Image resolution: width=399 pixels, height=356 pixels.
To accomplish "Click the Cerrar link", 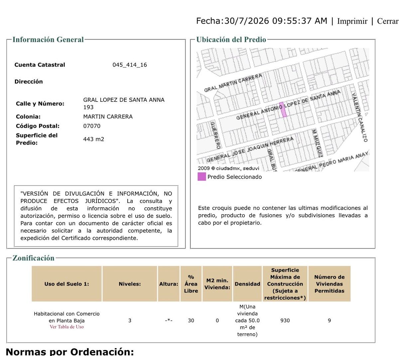I will (x=388, y=21).
